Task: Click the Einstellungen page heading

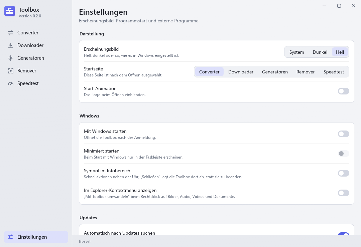Action: coord(103,12)
